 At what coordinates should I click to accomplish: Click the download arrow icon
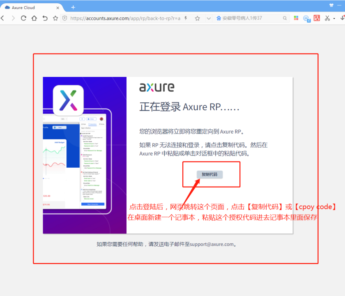[x=343, y=18]
